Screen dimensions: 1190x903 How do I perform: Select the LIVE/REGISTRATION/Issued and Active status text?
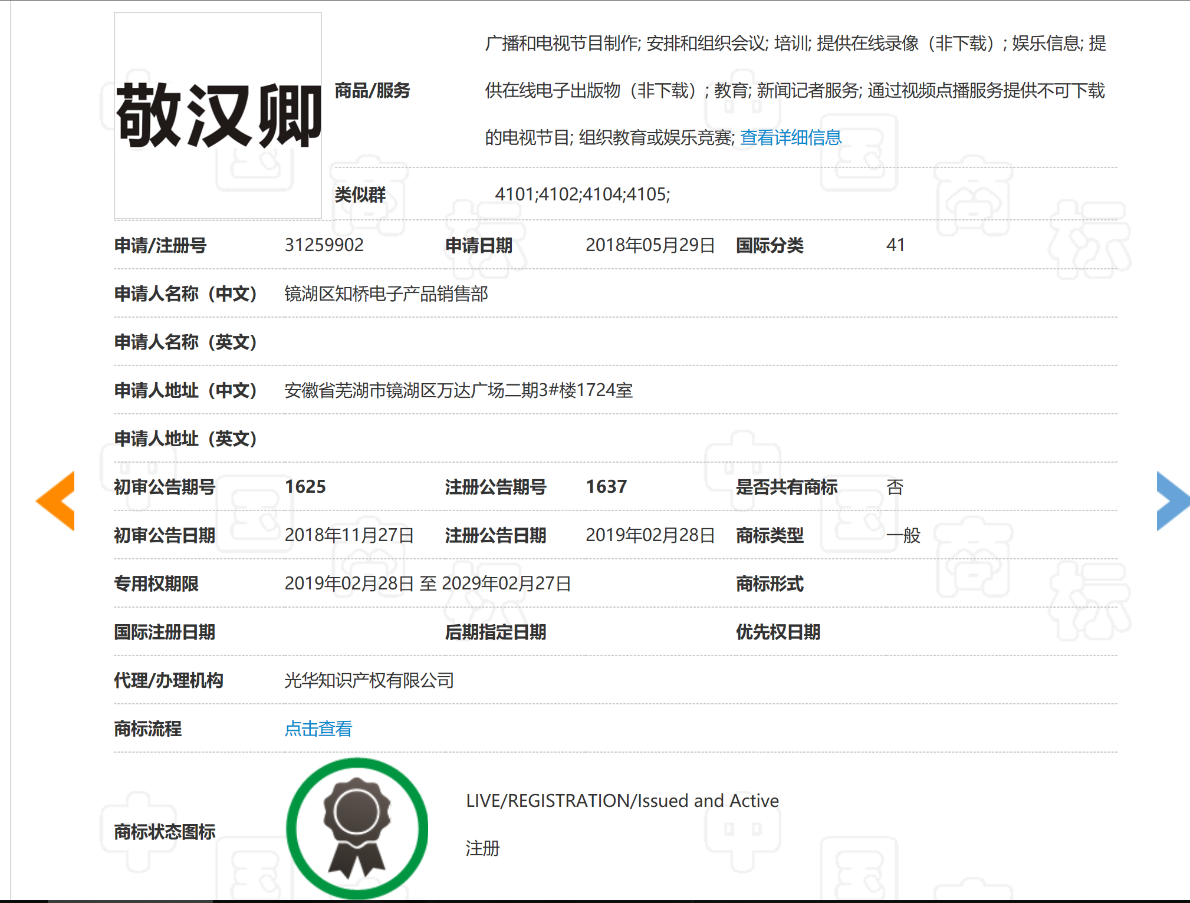[x=622, y=800]
